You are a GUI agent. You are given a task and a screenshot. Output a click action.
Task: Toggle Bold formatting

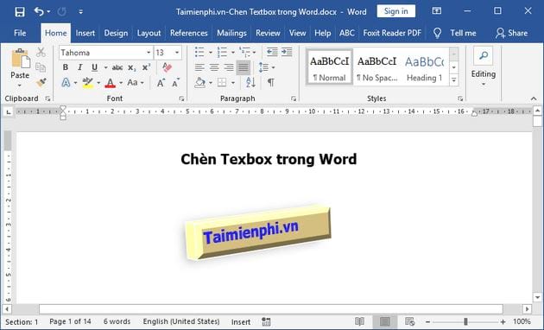coord(66,67)
